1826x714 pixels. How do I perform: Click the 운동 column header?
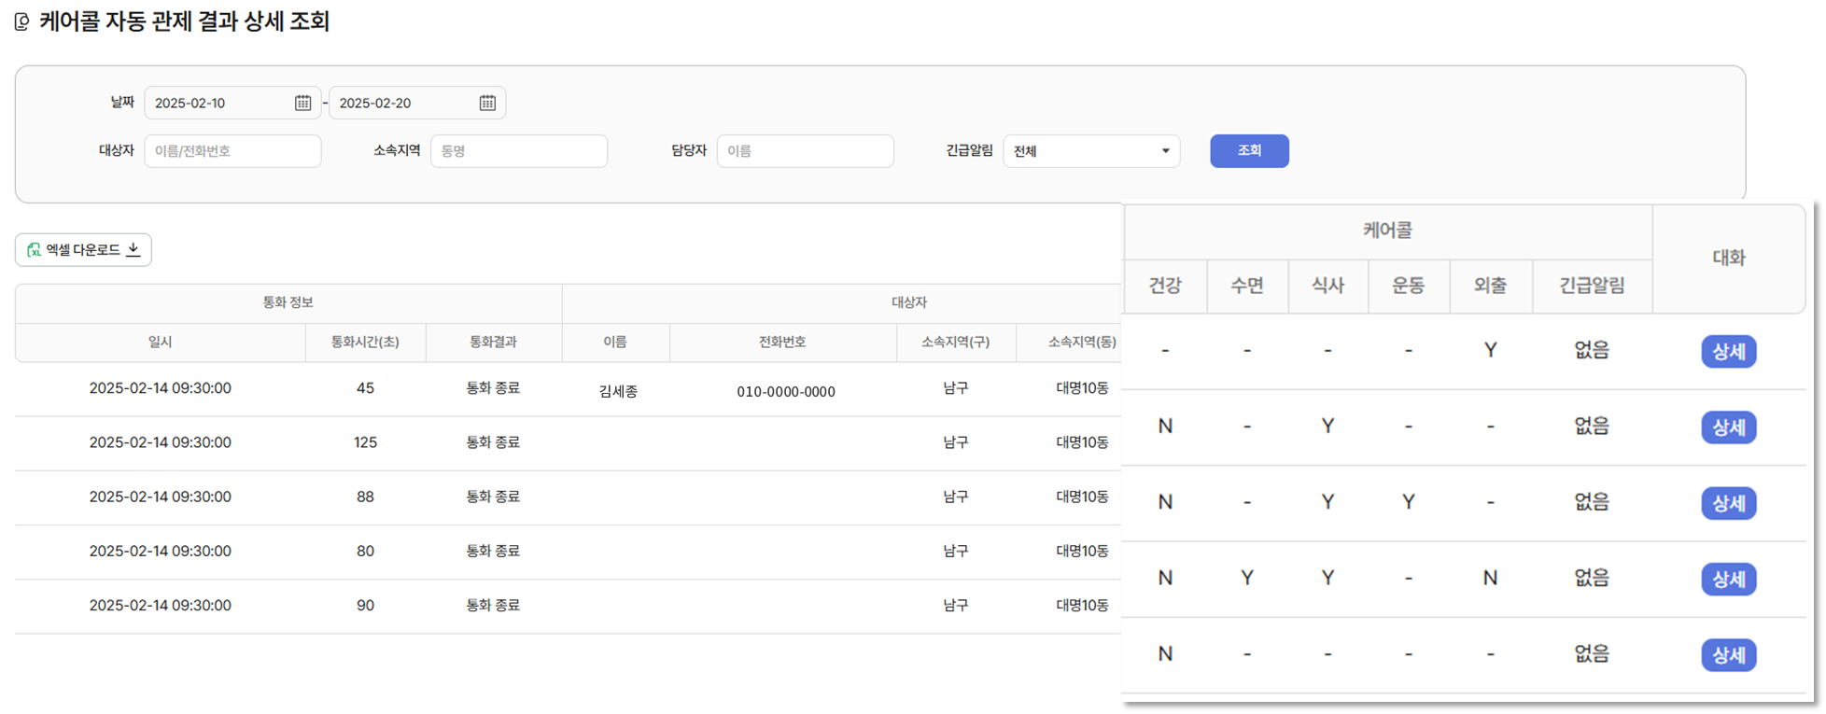point(1408,286)
